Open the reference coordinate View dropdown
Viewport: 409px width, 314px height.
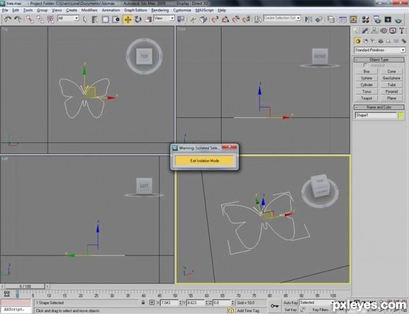click(x=164, y=18)
